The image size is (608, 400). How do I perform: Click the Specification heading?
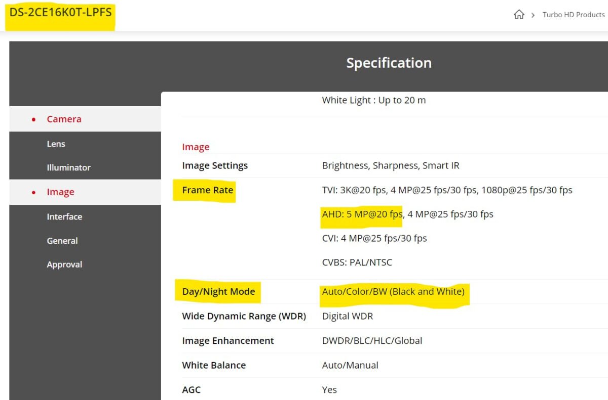tap(389, 63)
